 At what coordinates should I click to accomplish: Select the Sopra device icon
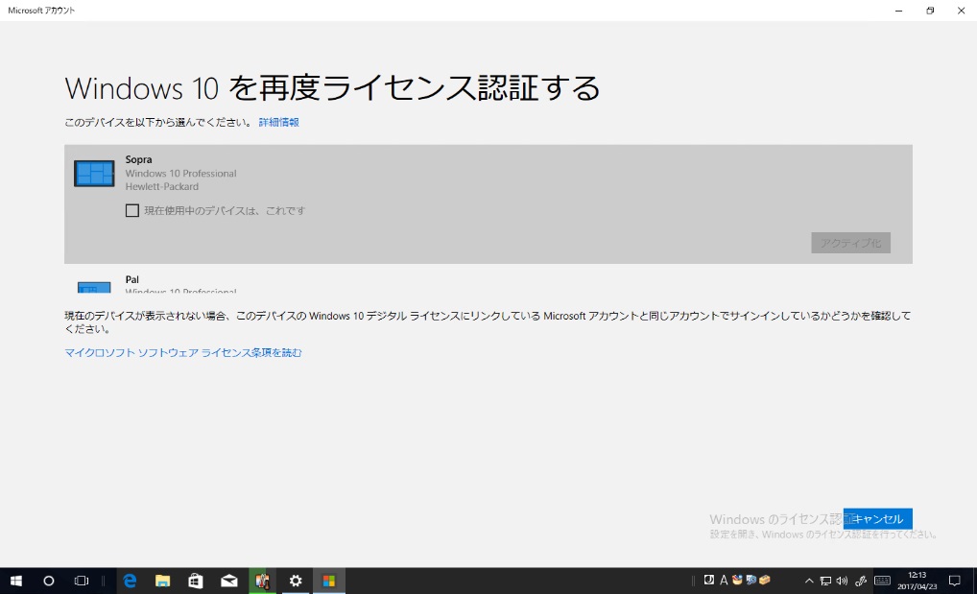pyautogui.click(x=94, y=174)
